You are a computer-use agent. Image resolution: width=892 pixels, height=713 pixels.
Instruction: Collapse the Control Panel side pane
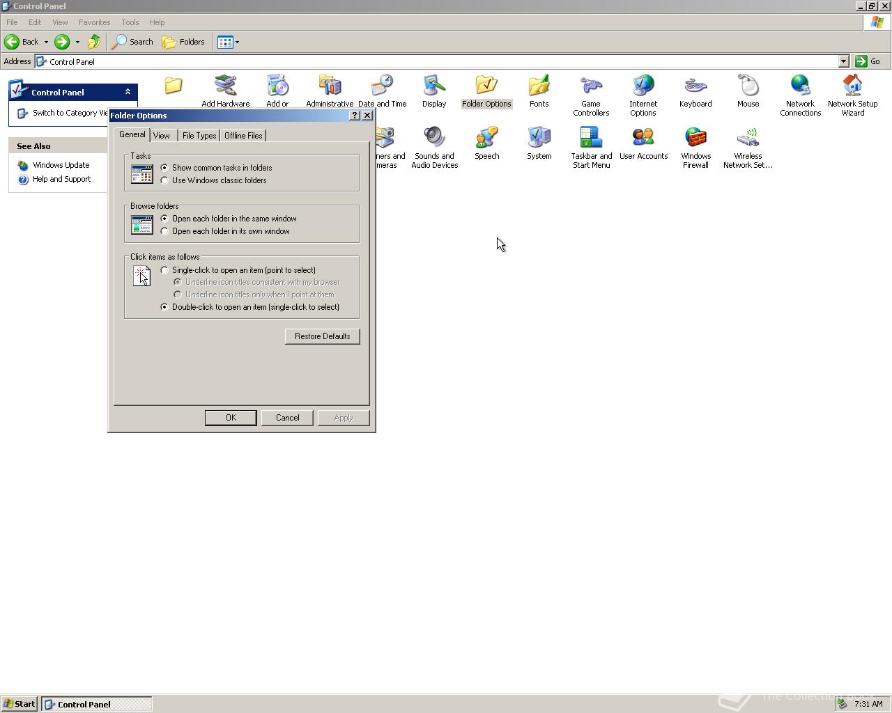(x=128, y=92)
